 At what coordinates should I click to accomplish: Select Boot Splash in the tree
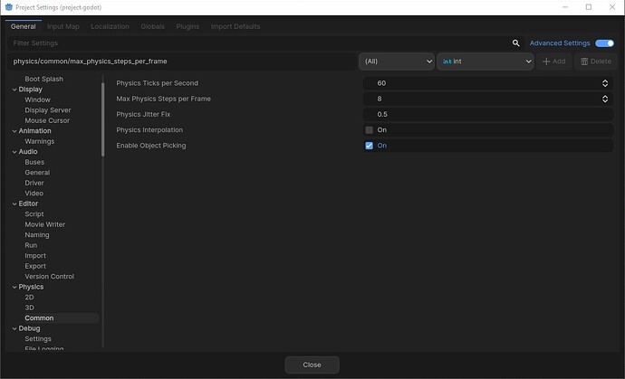[x=43, y=79]
